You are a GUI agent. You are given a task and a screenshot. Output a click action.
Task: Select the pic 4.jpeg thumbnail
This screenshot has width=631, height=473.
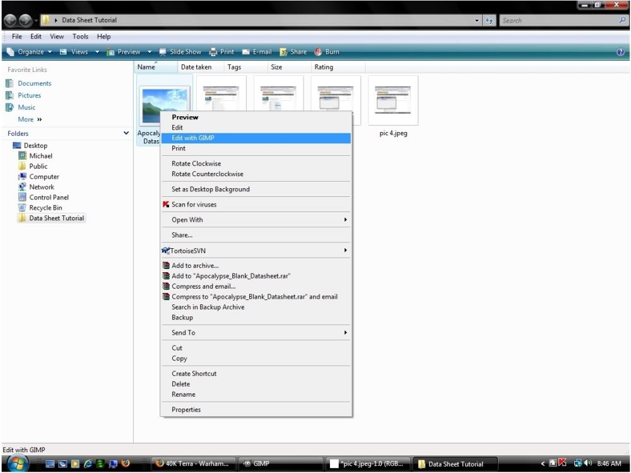tap(393, 100)
